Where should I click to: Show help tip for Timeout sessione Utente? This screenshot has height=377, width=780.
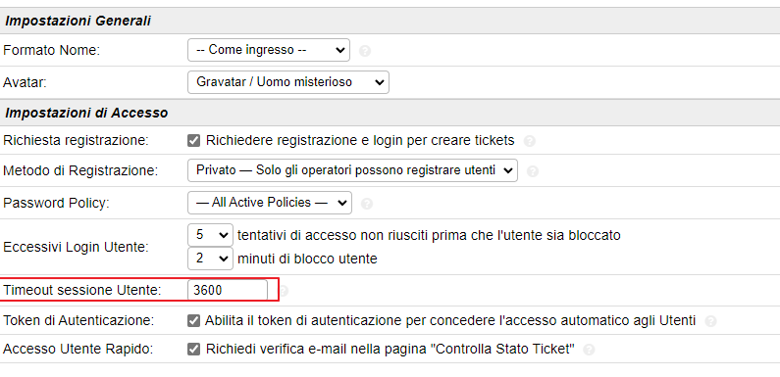[283, 291]
